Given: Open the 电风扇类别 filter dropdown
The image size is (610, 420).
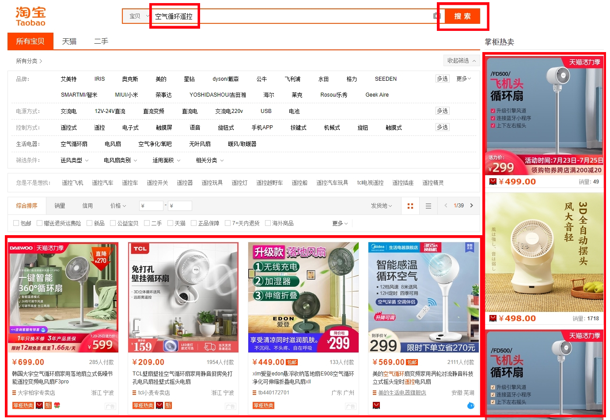Looking at the screenshot, I should coord(121,160).
